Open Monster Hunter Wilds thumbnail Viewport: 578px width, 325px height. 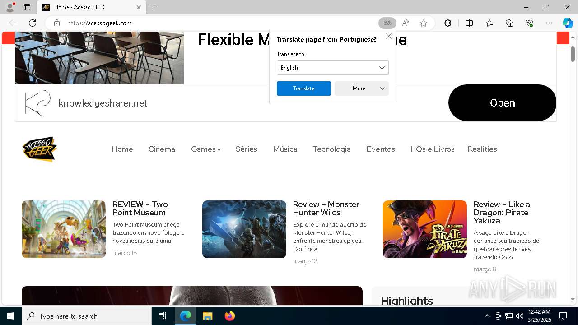244,229
